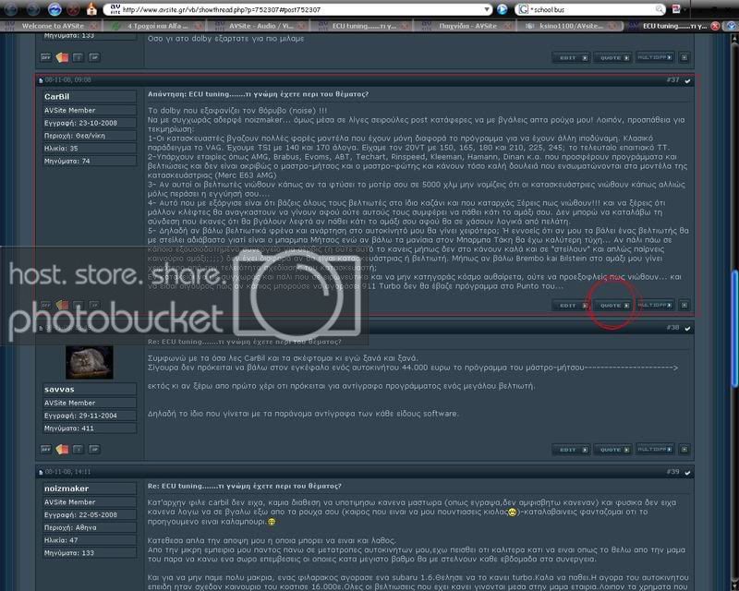Click the scrollbar up arrow
The image size is (739, 591).
point(734,39)
